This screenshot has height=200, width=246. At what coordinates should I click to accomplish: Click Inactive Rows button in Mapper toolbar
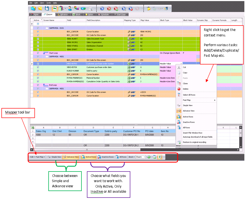(105, 157)
